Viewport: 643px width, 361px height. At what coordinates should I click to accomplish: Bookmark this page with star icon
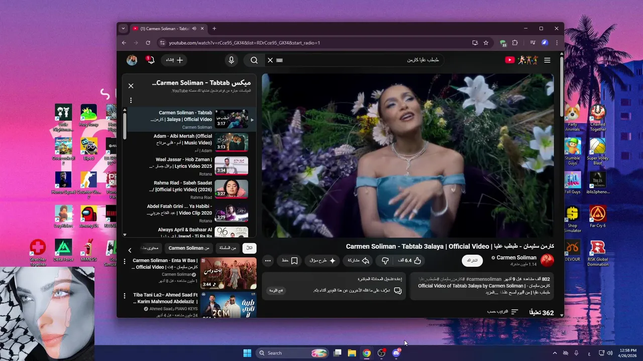coord(486,43)
